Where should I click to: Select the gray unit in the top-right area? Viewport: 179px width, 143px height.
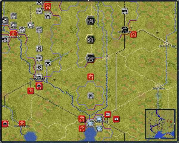125,11
